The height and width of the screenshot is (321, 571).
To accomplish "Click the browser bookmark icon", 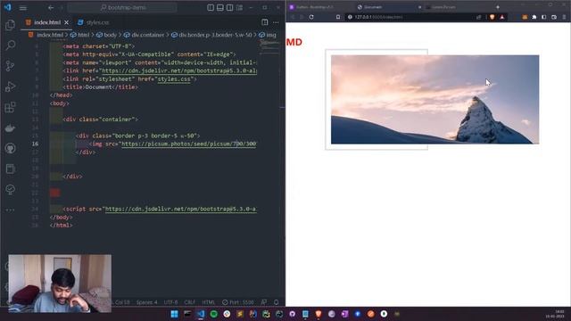I will coord(338,17).
